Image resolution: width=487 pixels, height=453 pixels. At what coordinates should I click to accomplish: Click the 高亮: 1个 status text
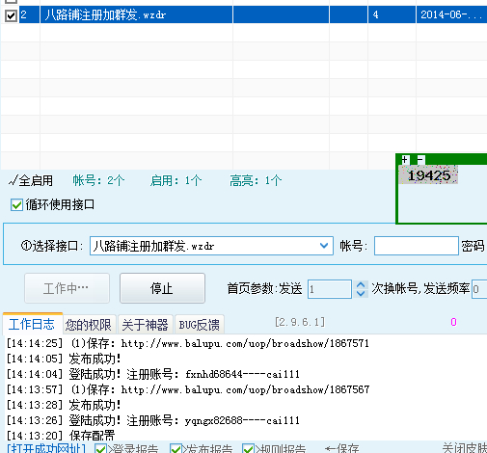(x=256, y=180)
